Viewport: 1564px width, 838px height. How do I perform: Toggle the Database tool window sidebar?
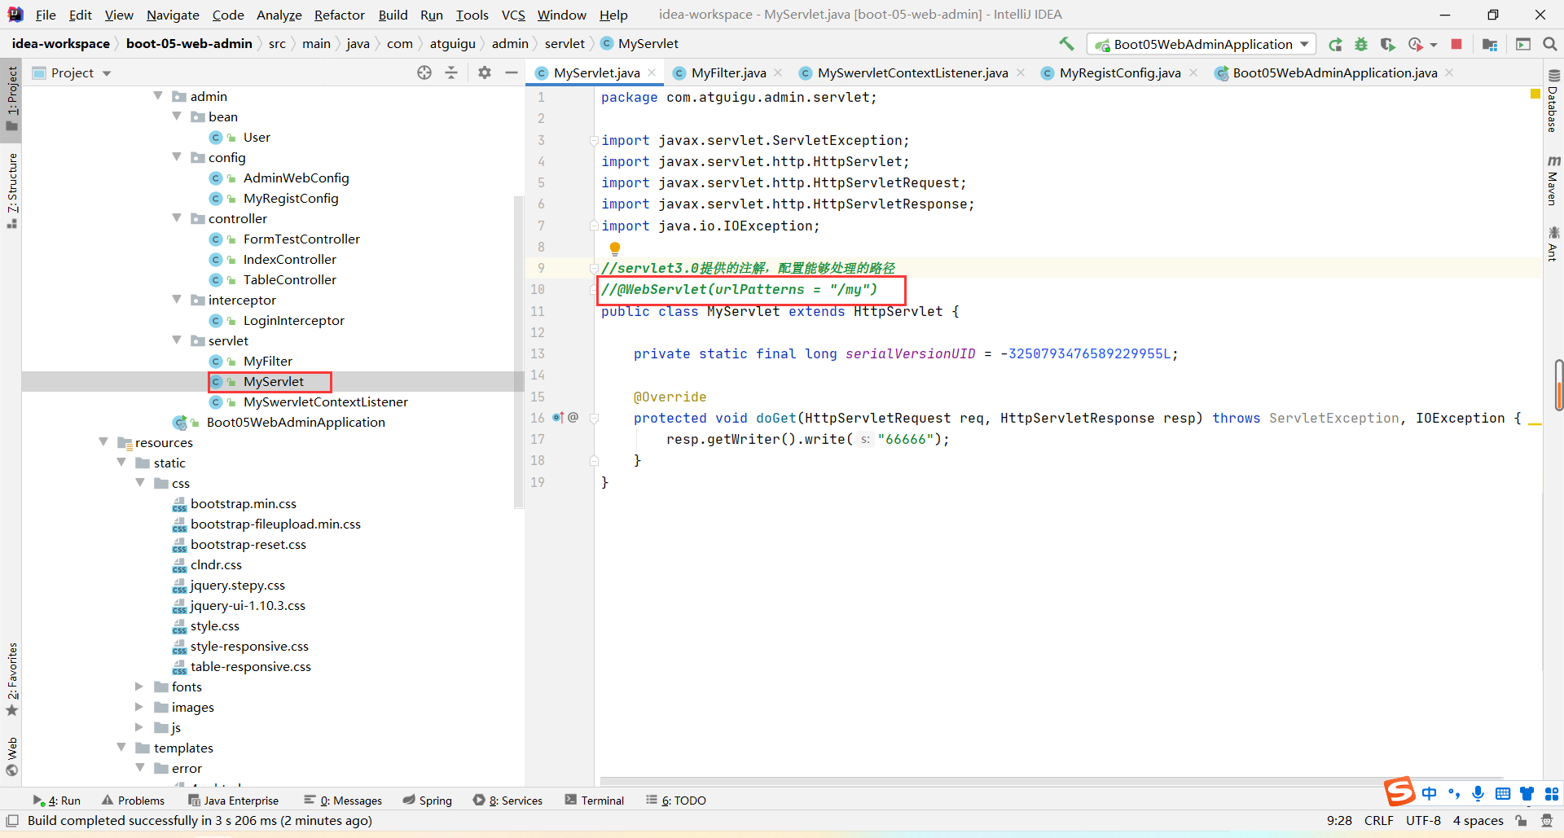coord(1553,102)
